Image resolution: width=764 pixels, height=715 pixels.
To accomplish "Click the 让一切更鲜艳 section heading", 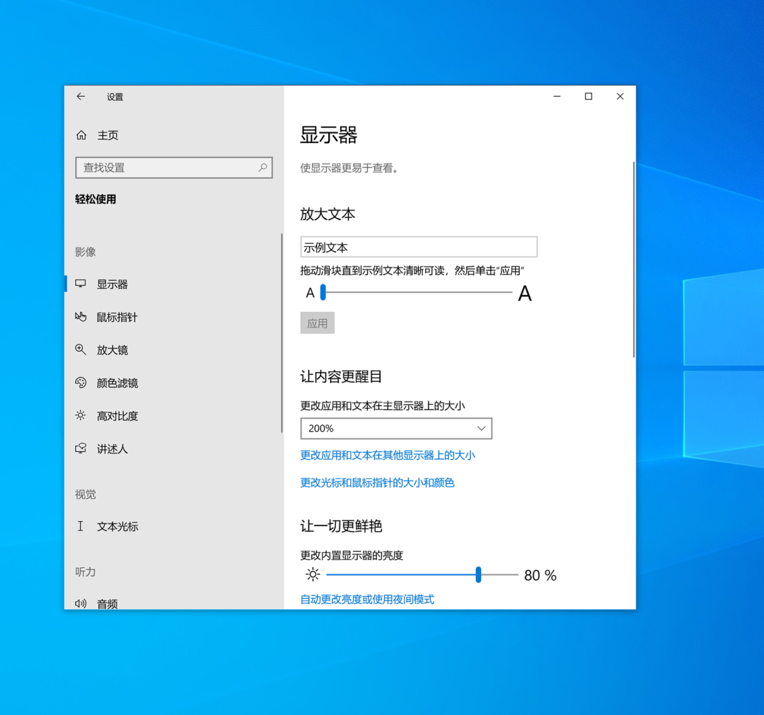I will (341, 526).
